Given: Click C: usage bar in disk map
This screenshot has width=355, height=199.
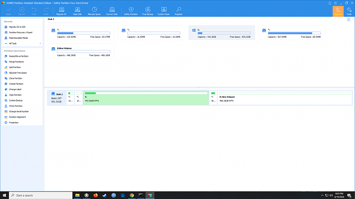Looking at the screenshot, I should point(146,93).
